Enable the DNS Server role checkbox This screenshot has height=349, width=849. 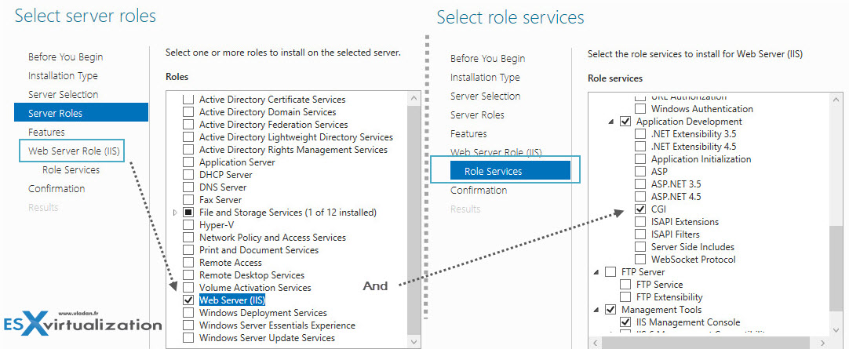click(188, 187)
